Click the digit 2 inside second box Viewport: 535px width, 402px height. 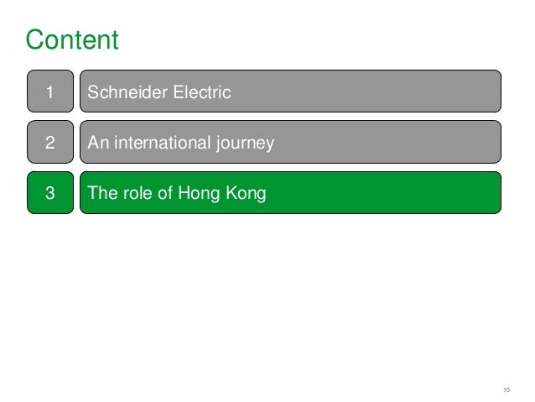(50, 143)
